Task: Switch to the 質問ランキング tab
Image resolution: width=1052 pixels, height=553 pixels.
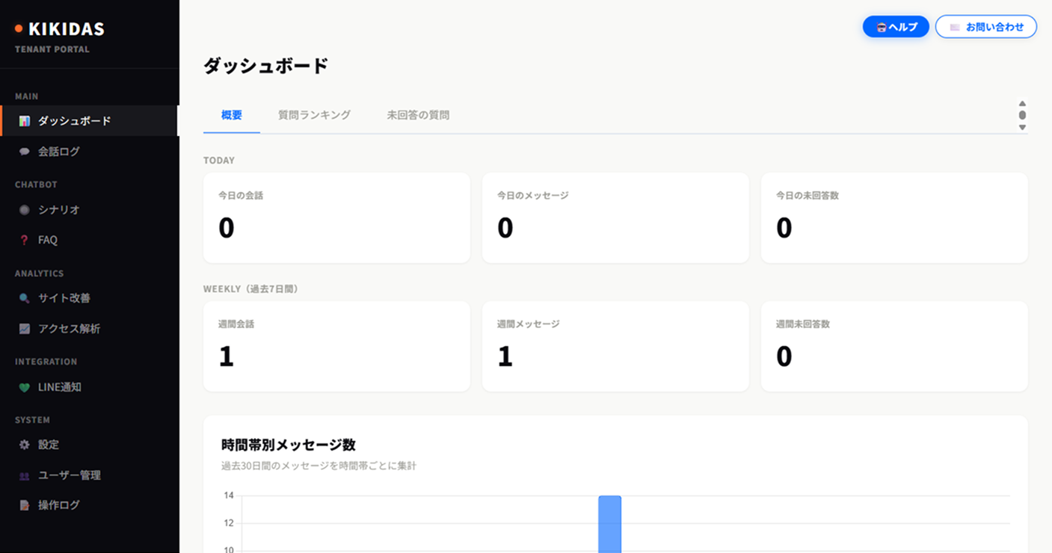Action: click(x=313, y=114)
